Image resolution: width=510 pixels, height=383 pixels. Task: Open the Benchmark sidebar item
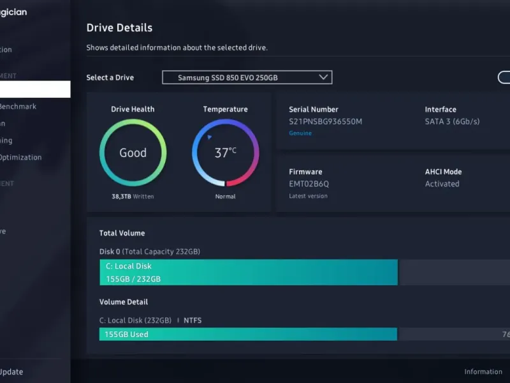coord(18,107)
